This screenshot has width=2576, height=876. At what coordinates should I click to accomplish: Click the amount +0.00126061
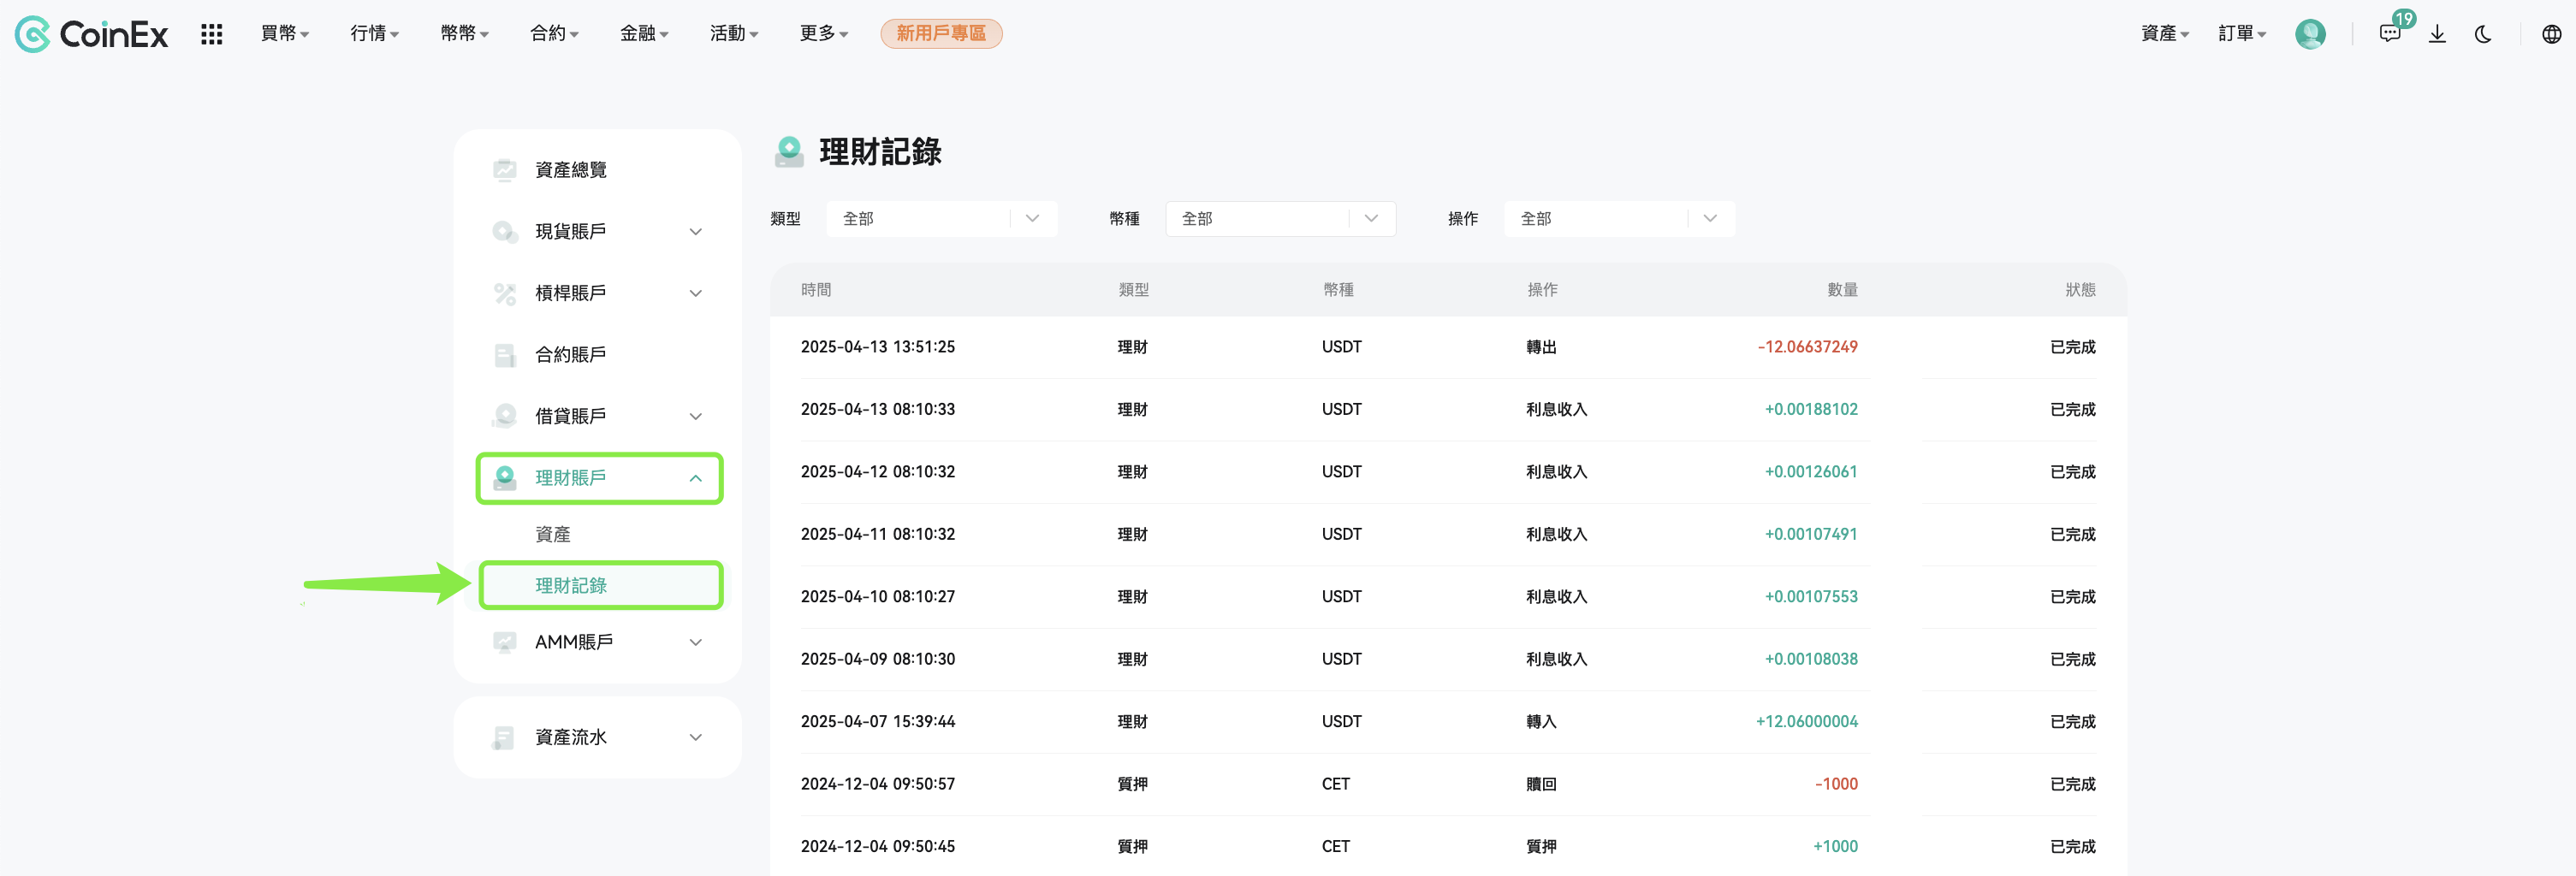(x=1811, y=472)
